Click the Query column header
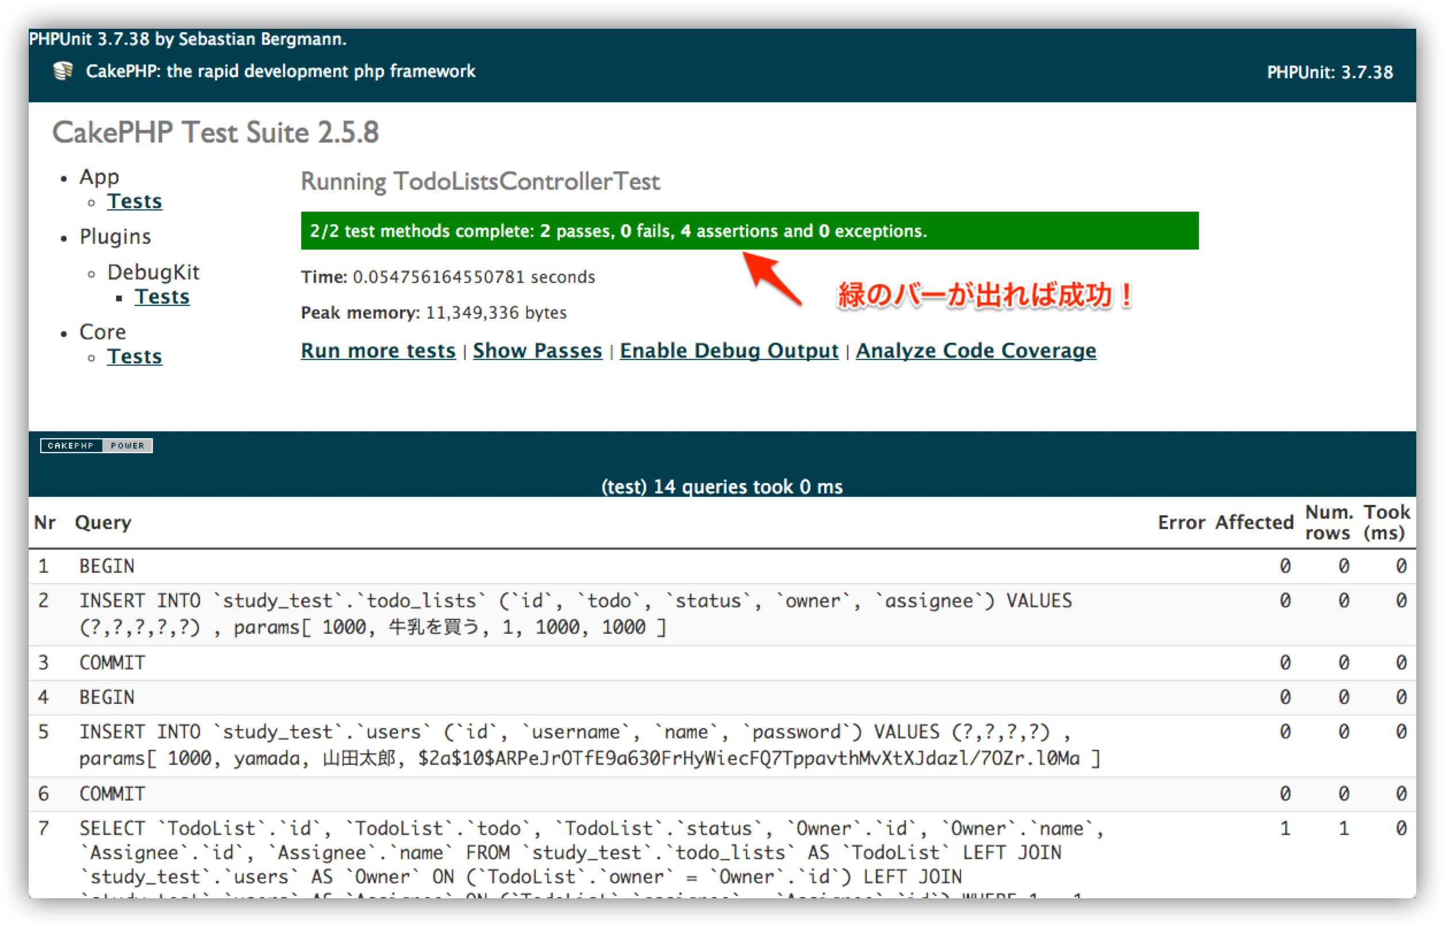The image size is (1445, 927). click(x=103, y=523)
